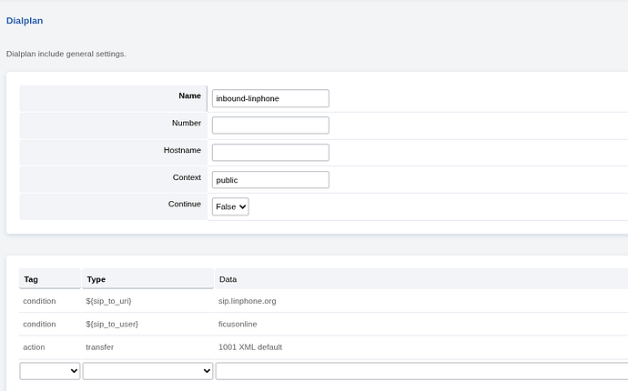Focus the empty Number input field
The height and width of the screenshot is (391, 628).
click(269, 125)
